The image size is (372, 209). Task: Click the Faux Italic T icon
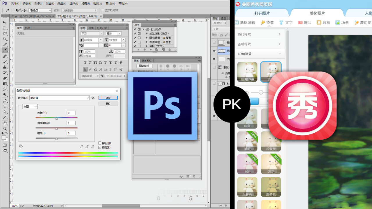coord(90,62)
